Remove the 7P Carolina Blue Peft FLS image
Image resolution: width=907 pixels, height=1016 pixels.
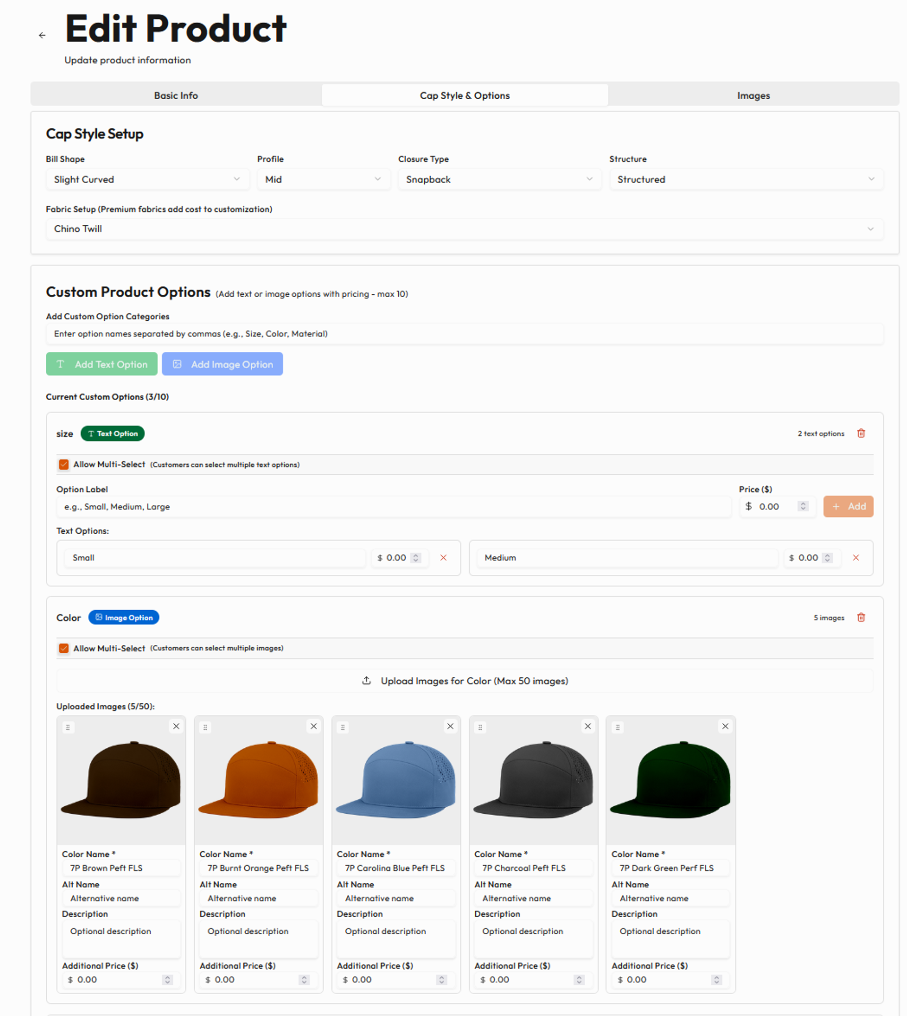coord(451,726)
